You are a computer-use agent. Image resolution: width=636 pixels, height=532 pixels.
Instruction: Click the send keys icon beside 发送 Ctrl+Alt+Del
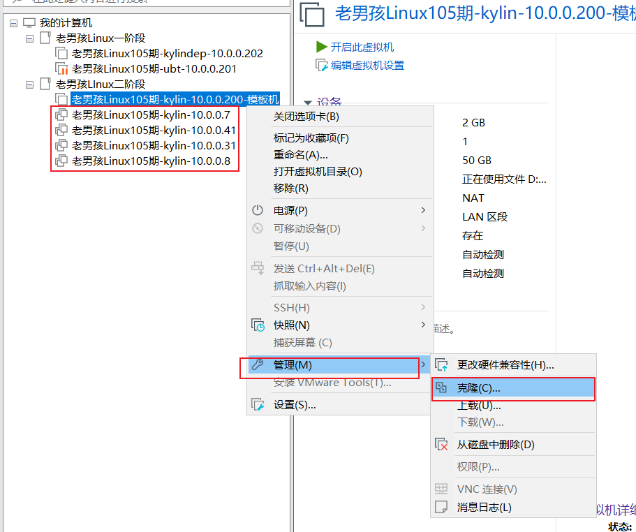click(258, 268)
